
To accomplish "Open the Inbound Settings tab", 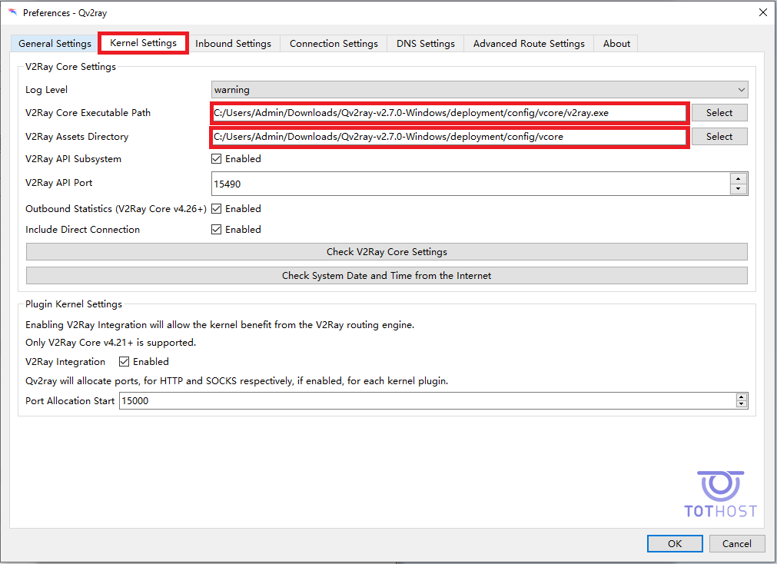I will pos(233,44).
